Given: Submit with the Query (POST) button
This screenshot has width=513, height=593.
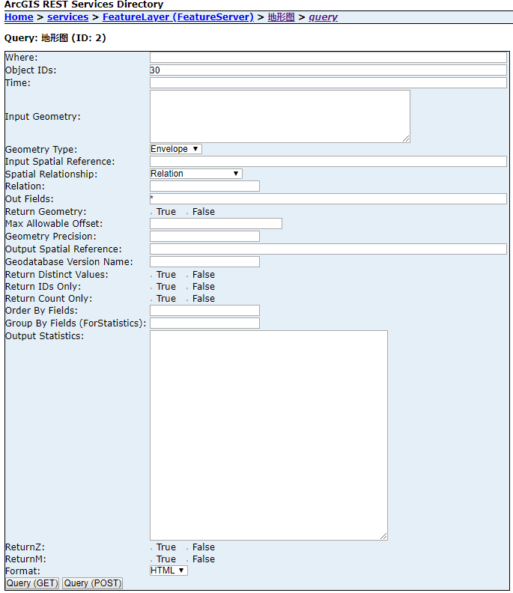Looking at the screenshot, I should [x=93, y=583].
